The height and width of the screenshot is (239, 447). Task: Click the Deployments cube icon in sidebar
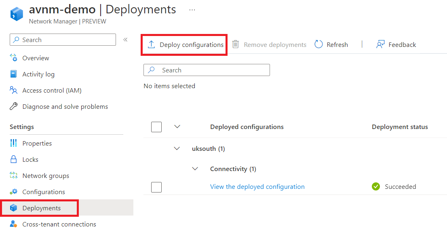click(13, 208)
